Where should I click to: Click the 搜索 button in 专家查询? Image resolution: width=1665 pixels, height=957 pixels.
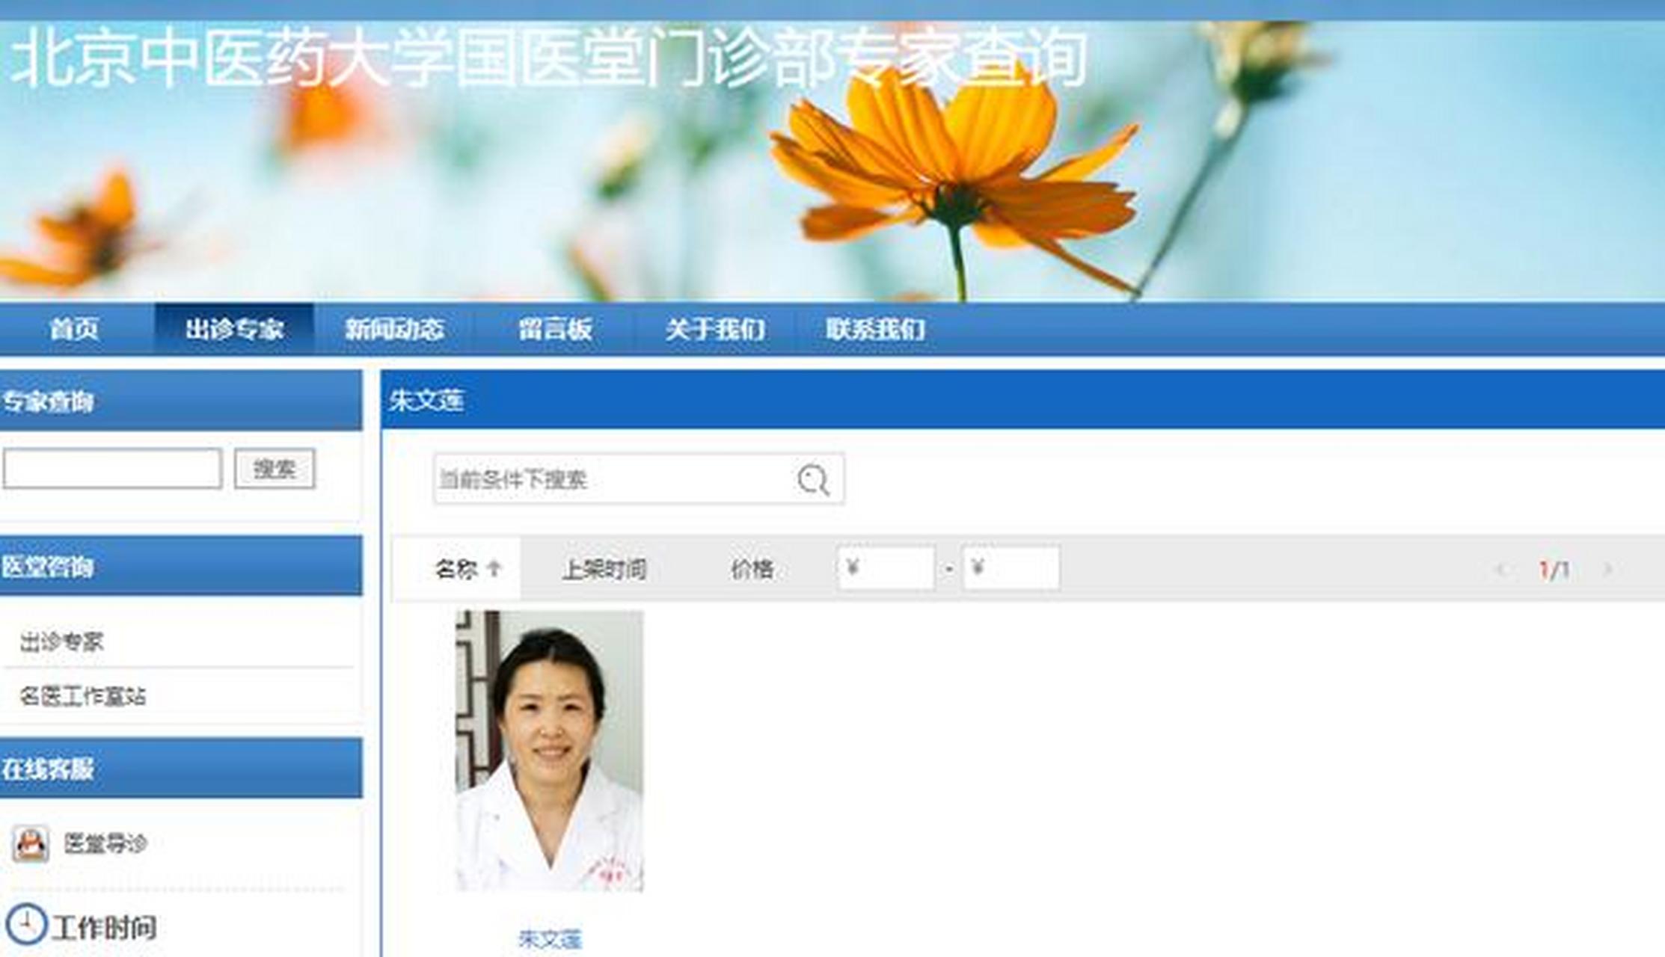275,469
